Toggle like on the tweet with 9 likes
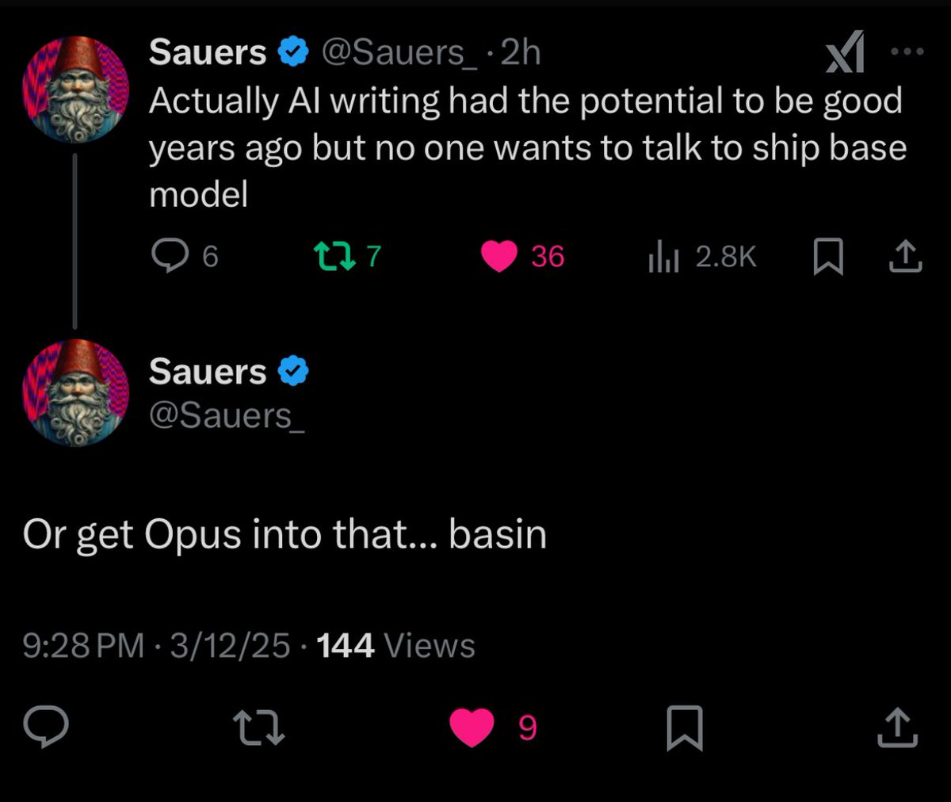The height and width of the screenshot is (802, 951). (472, 728)
